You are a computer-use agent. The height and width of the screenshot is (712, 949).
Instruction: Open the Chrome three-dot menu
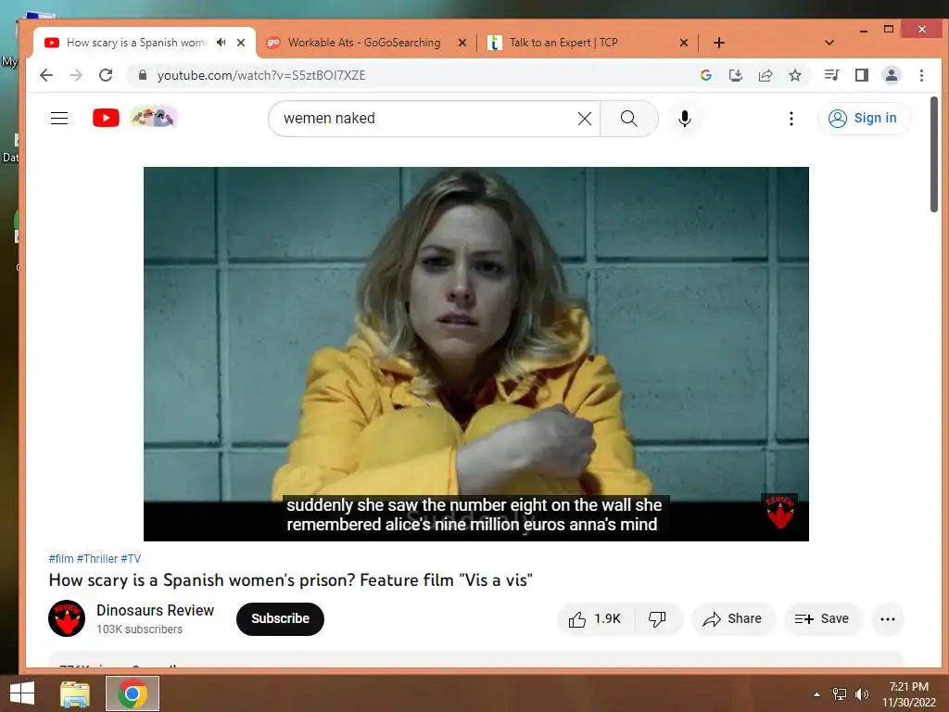pos(921,75)
